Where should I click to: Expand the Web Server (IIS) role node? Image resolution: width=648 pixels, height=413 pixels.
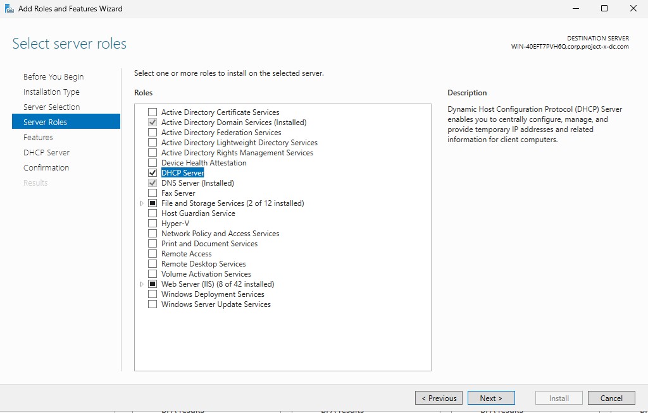[x=142, y=284]
